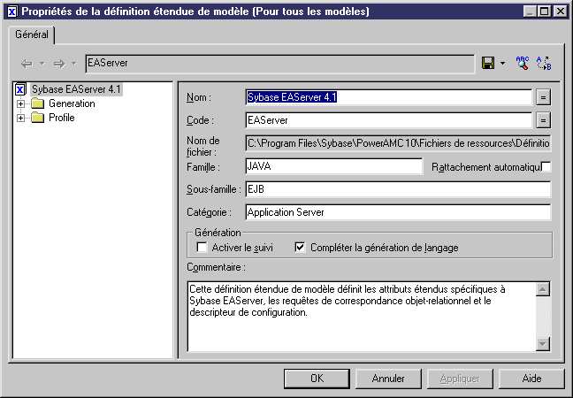Click the dialog title bar application icon
The image size is (573, 398).
click(12, 11)
